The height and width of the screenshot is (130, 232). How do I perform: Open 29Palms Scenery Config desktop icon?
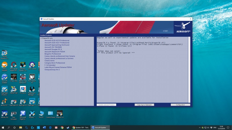(x=23, y=66)
